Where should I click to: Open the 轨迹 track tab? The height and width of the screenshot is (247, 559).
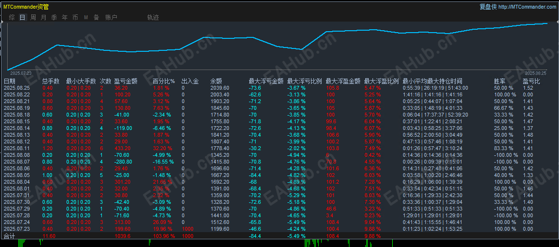click(153, 17)
